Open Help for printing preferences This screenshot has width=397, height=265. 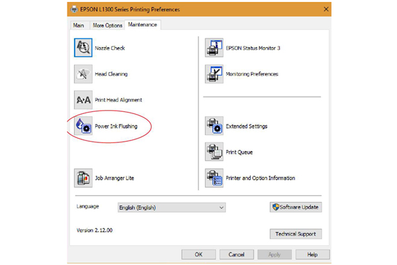[x=313, y=254]
